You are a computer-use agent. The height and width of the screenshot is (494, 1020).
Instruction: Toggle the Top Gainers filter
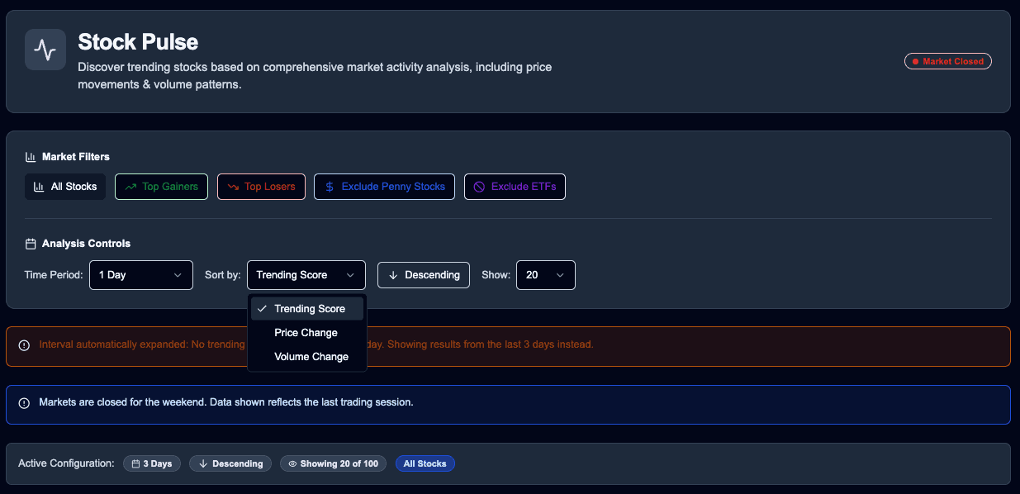[161, 187]
